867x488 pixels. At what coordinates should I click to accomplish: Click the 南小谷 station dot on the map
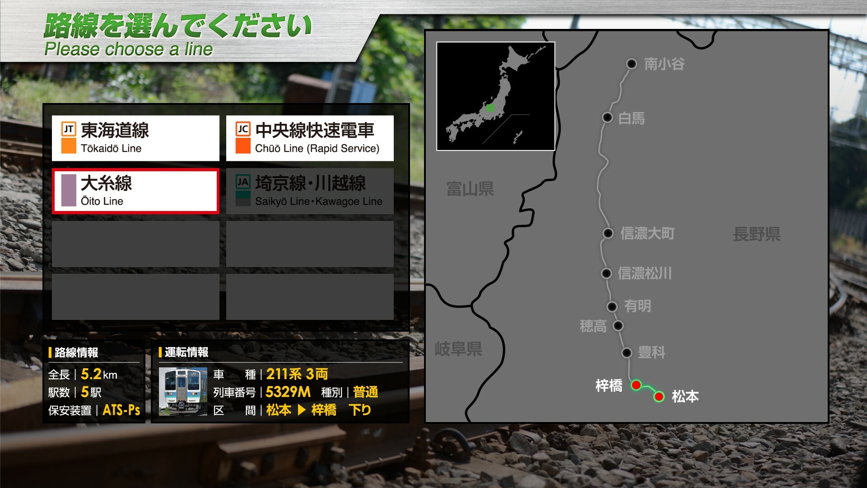(x=632, y=65)
